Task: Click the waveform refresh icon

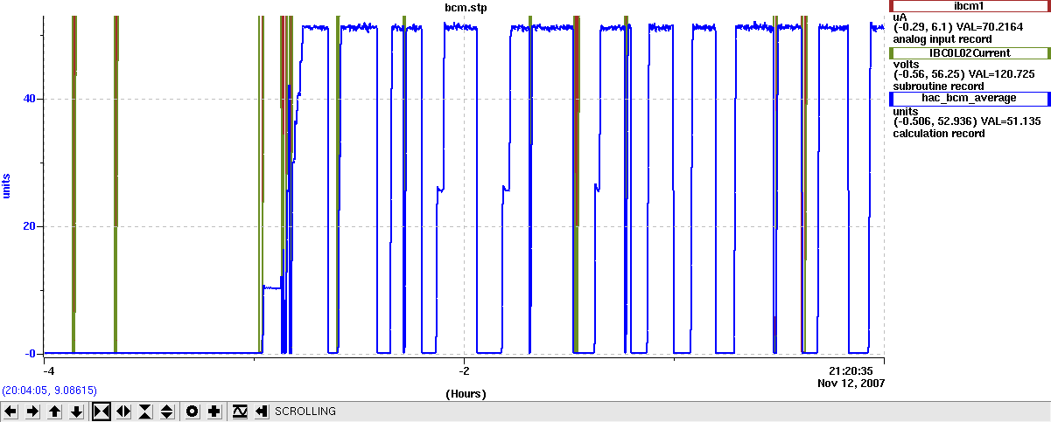Action: pos(240,411)
